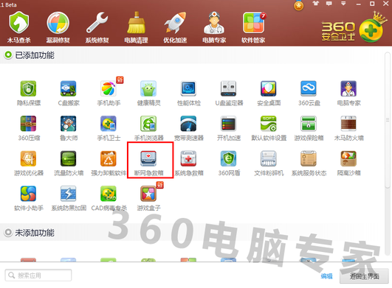Viewport: 392px width, 288px height.
Task: Open 安全桌面 feature
Action: pos(269,93)
